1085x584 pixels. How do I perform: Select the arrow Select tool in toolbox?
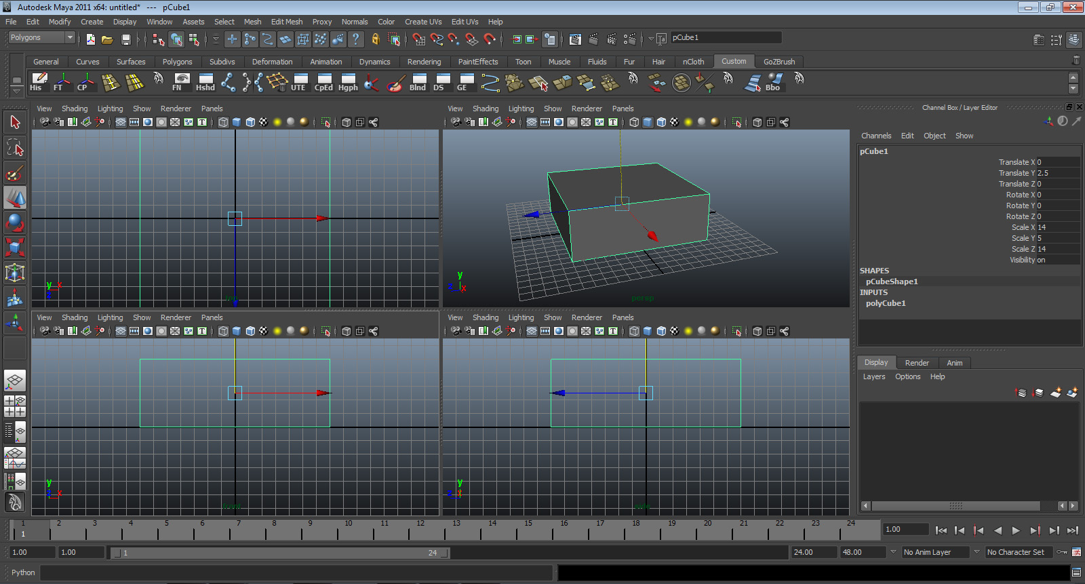click(15, 123)
